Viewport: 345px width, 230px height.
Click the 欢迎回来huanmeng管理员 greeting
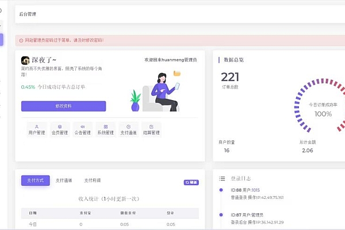(171, 60)
